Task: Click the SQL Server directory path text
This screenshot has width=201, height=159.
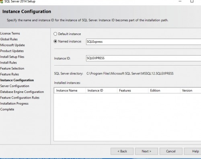Action: click(130, 74)
